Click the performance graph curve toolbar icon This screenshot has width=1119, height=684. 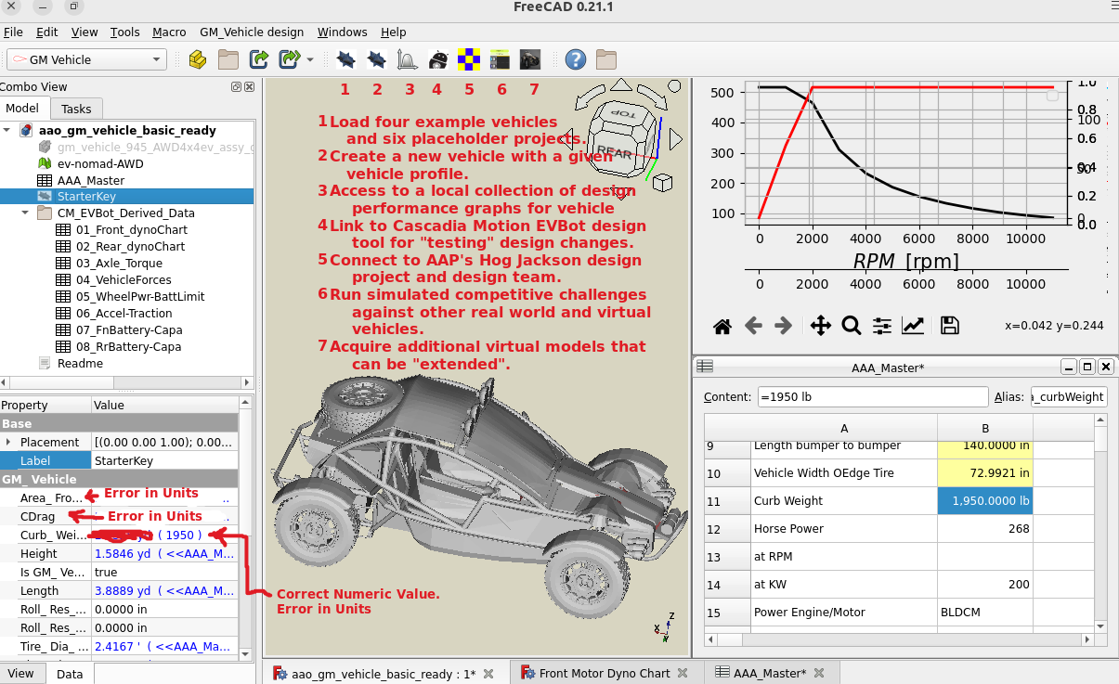click(407, 60)
